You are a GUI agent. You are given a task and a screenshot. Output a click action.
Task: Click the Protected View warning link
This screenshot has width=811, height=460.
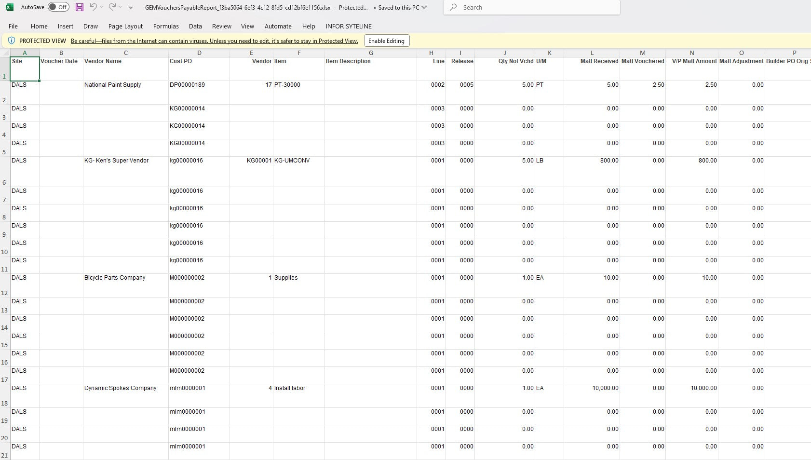pyautogui.click(x=214, y=41)
